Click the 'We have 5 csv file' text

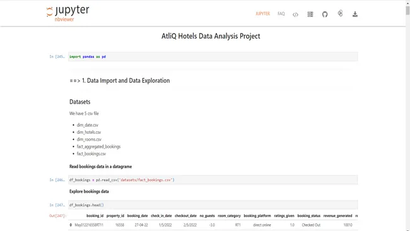point(84,113)
